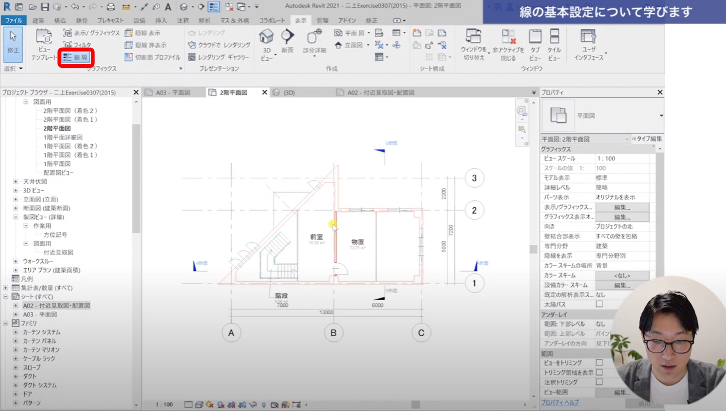The width and height of the screenshot is (726, 411).
Task: Check the ビューをトリミング checkbox
Action: point(599,363)
